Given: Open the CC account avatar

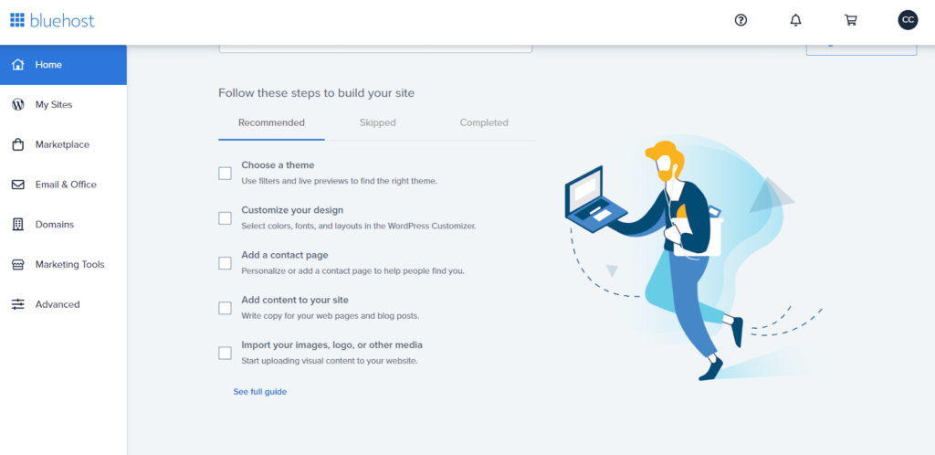Looking at the screenshot, I should pos(908,20).
